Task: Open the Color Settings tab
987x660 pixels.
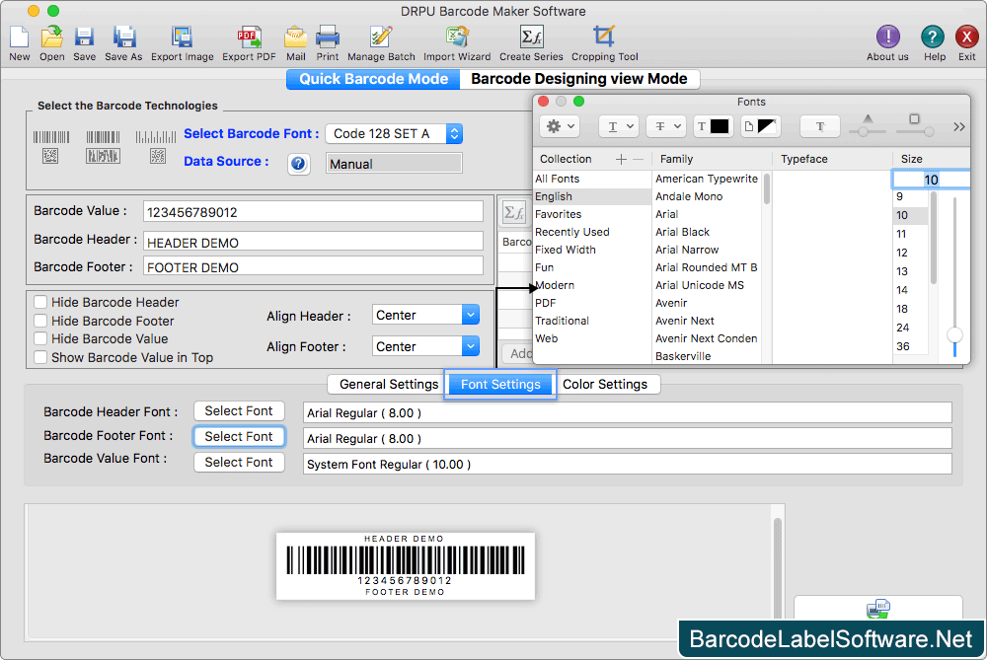Action: coord(608,384)
